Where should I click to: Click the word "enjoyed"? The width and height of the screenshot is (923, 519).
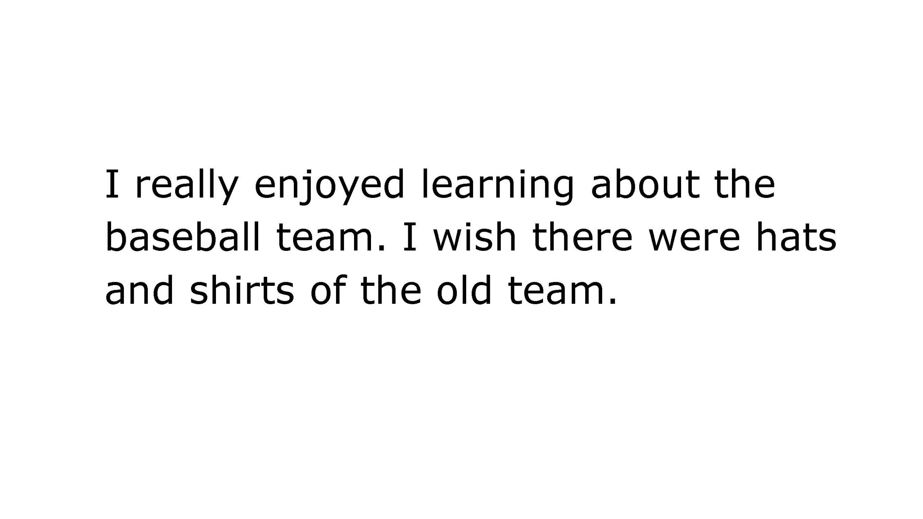[330, 185]
